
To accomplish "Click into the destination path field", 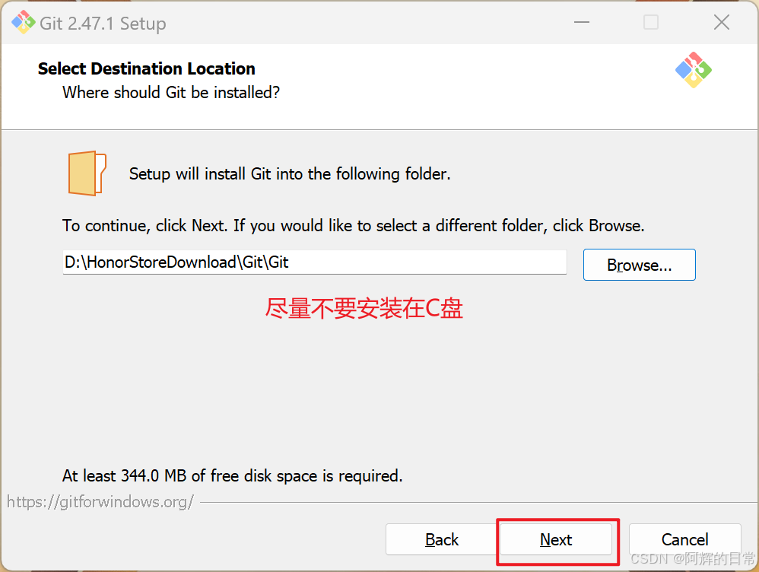I will coord(314,262).
